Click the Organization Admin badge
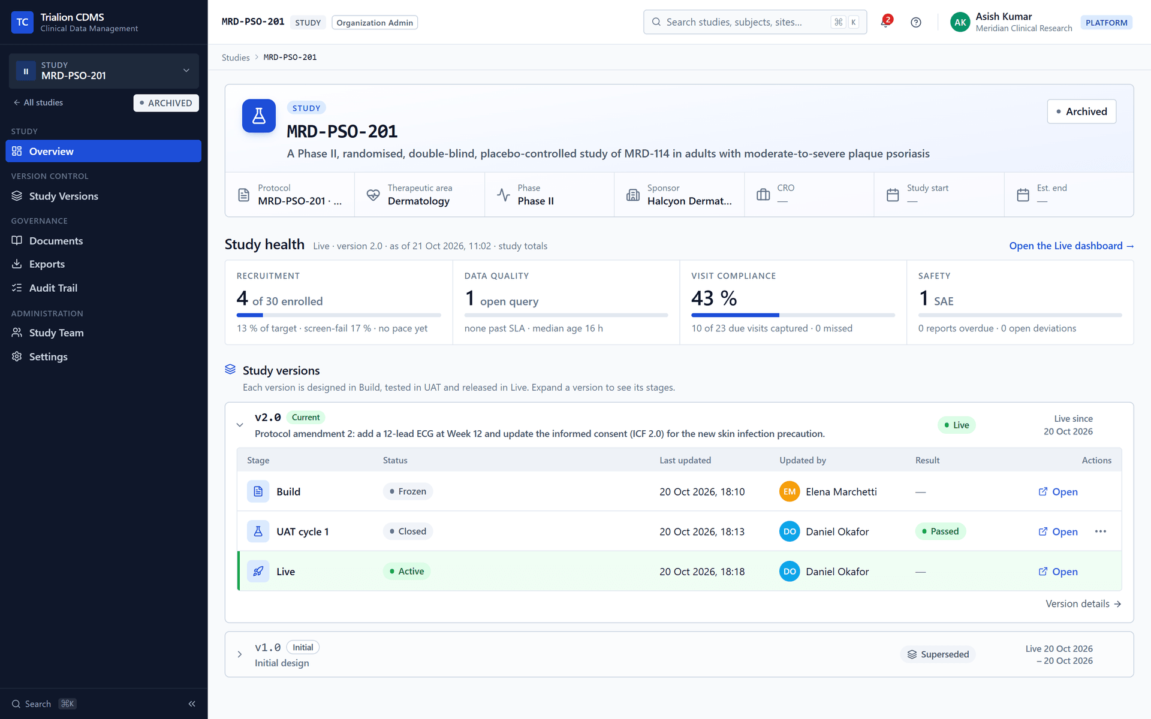Viewport: 1151px width, 719px height. [375, 23]
